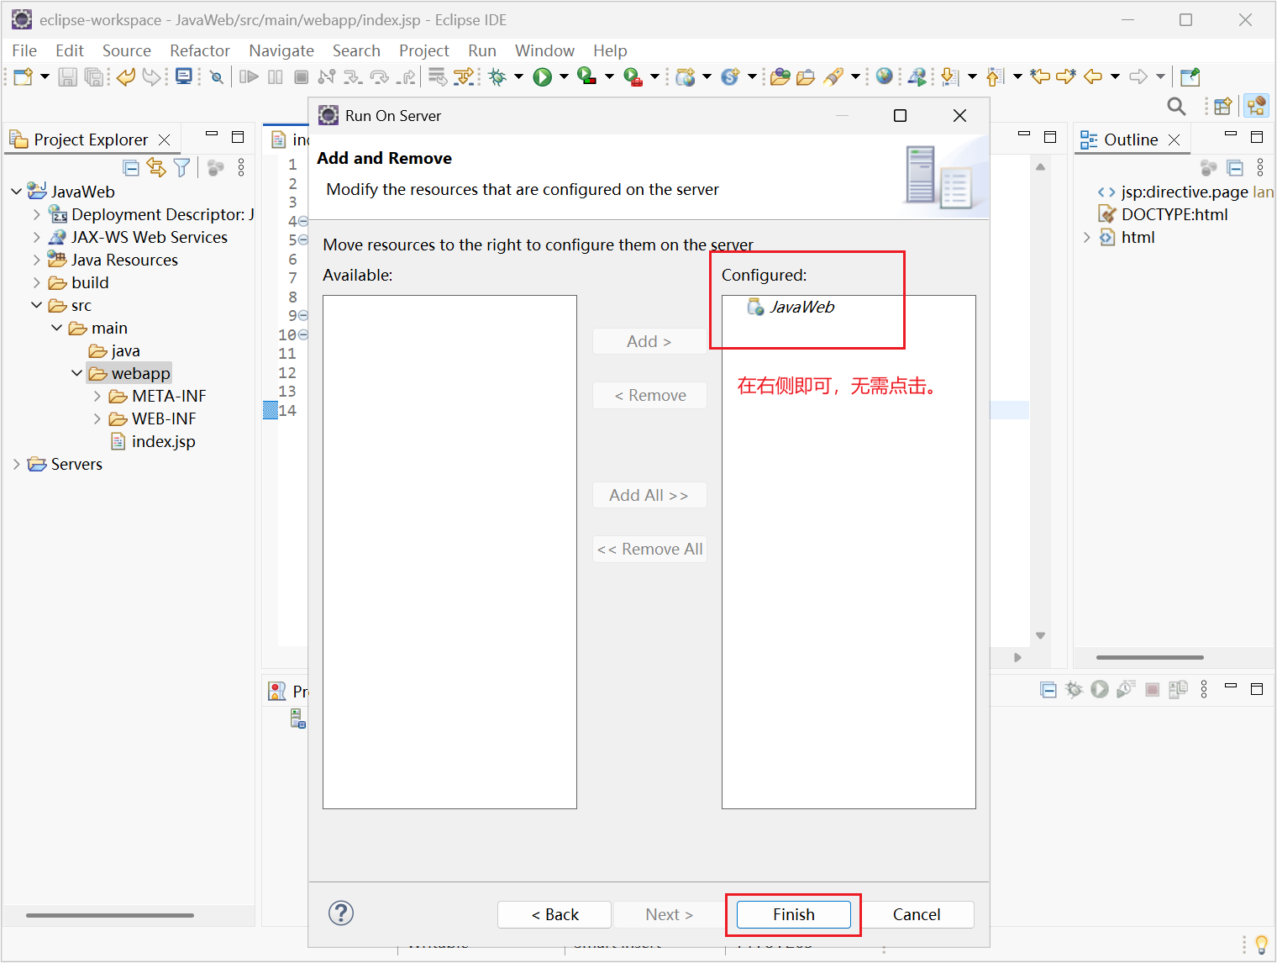Viewport: 1277px width, 963px height.
Task: Click the help question mark icon
Action: pyautogui.click(x=341, y=913)
